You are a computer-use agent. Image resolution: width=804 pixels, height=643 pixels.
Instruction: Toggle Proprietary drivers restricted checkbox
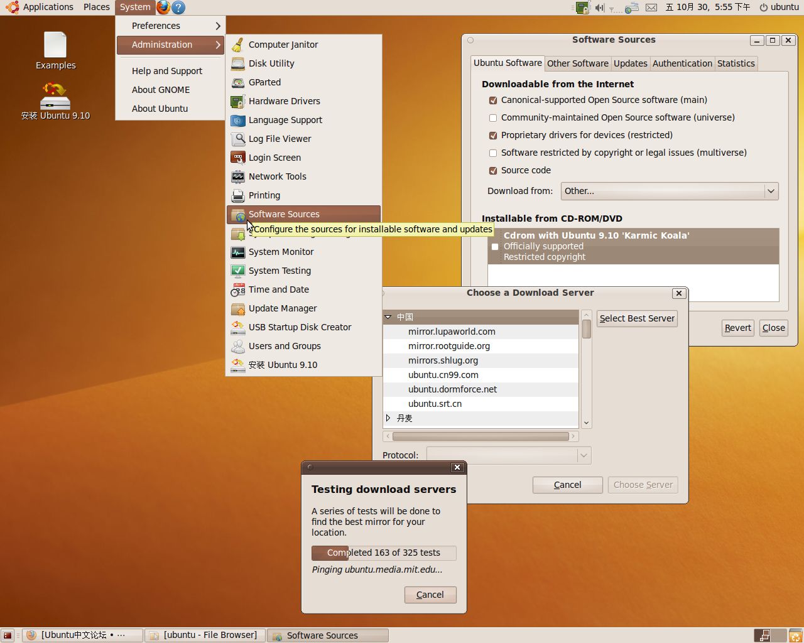point(493,136)
